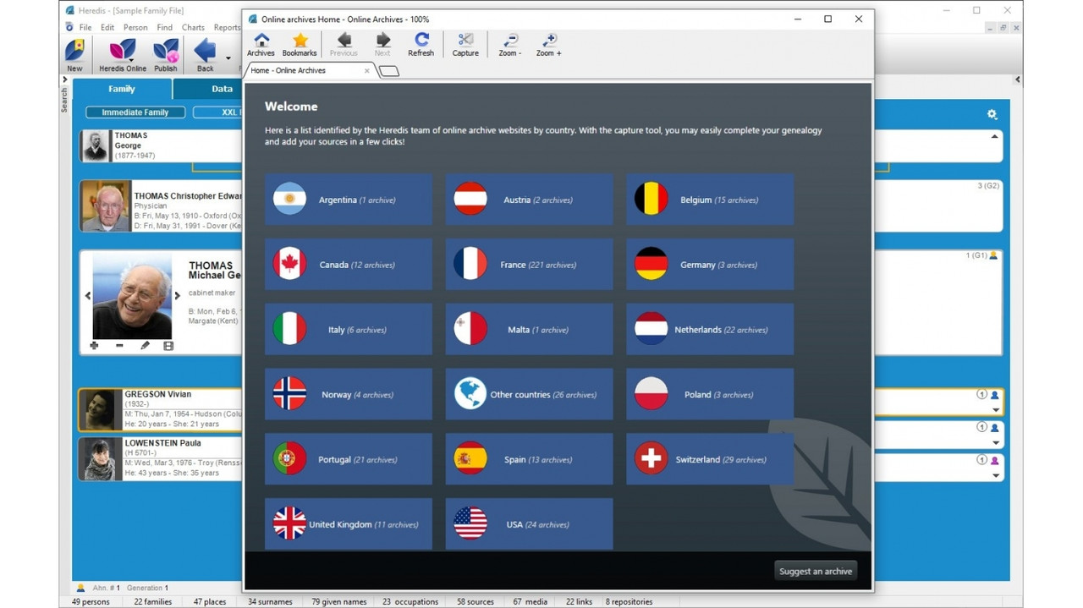The height and width of the screenshot is (608, 1083).
Task: Open Belgium archives tile
Action: (710, 200)
